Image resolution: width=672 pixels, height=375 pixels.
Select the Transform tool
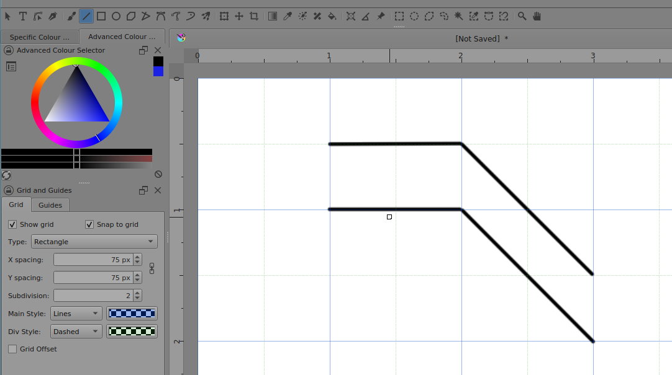(224, 16)
